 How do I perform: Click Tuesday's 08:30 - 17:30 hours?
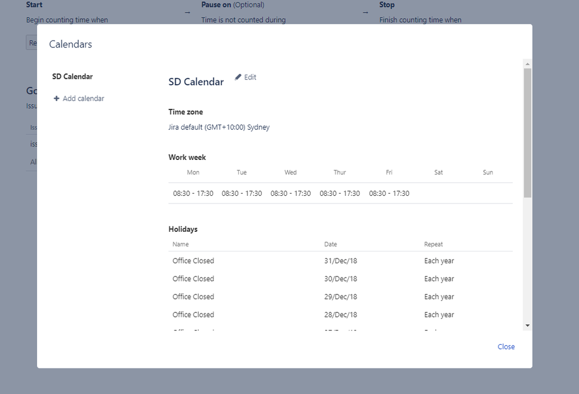(242, 194)
